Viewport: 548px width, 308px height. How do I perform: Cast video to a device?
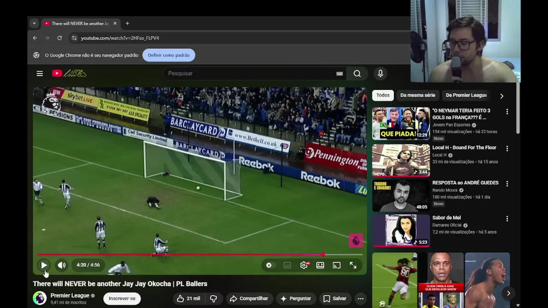coord(337,265)
